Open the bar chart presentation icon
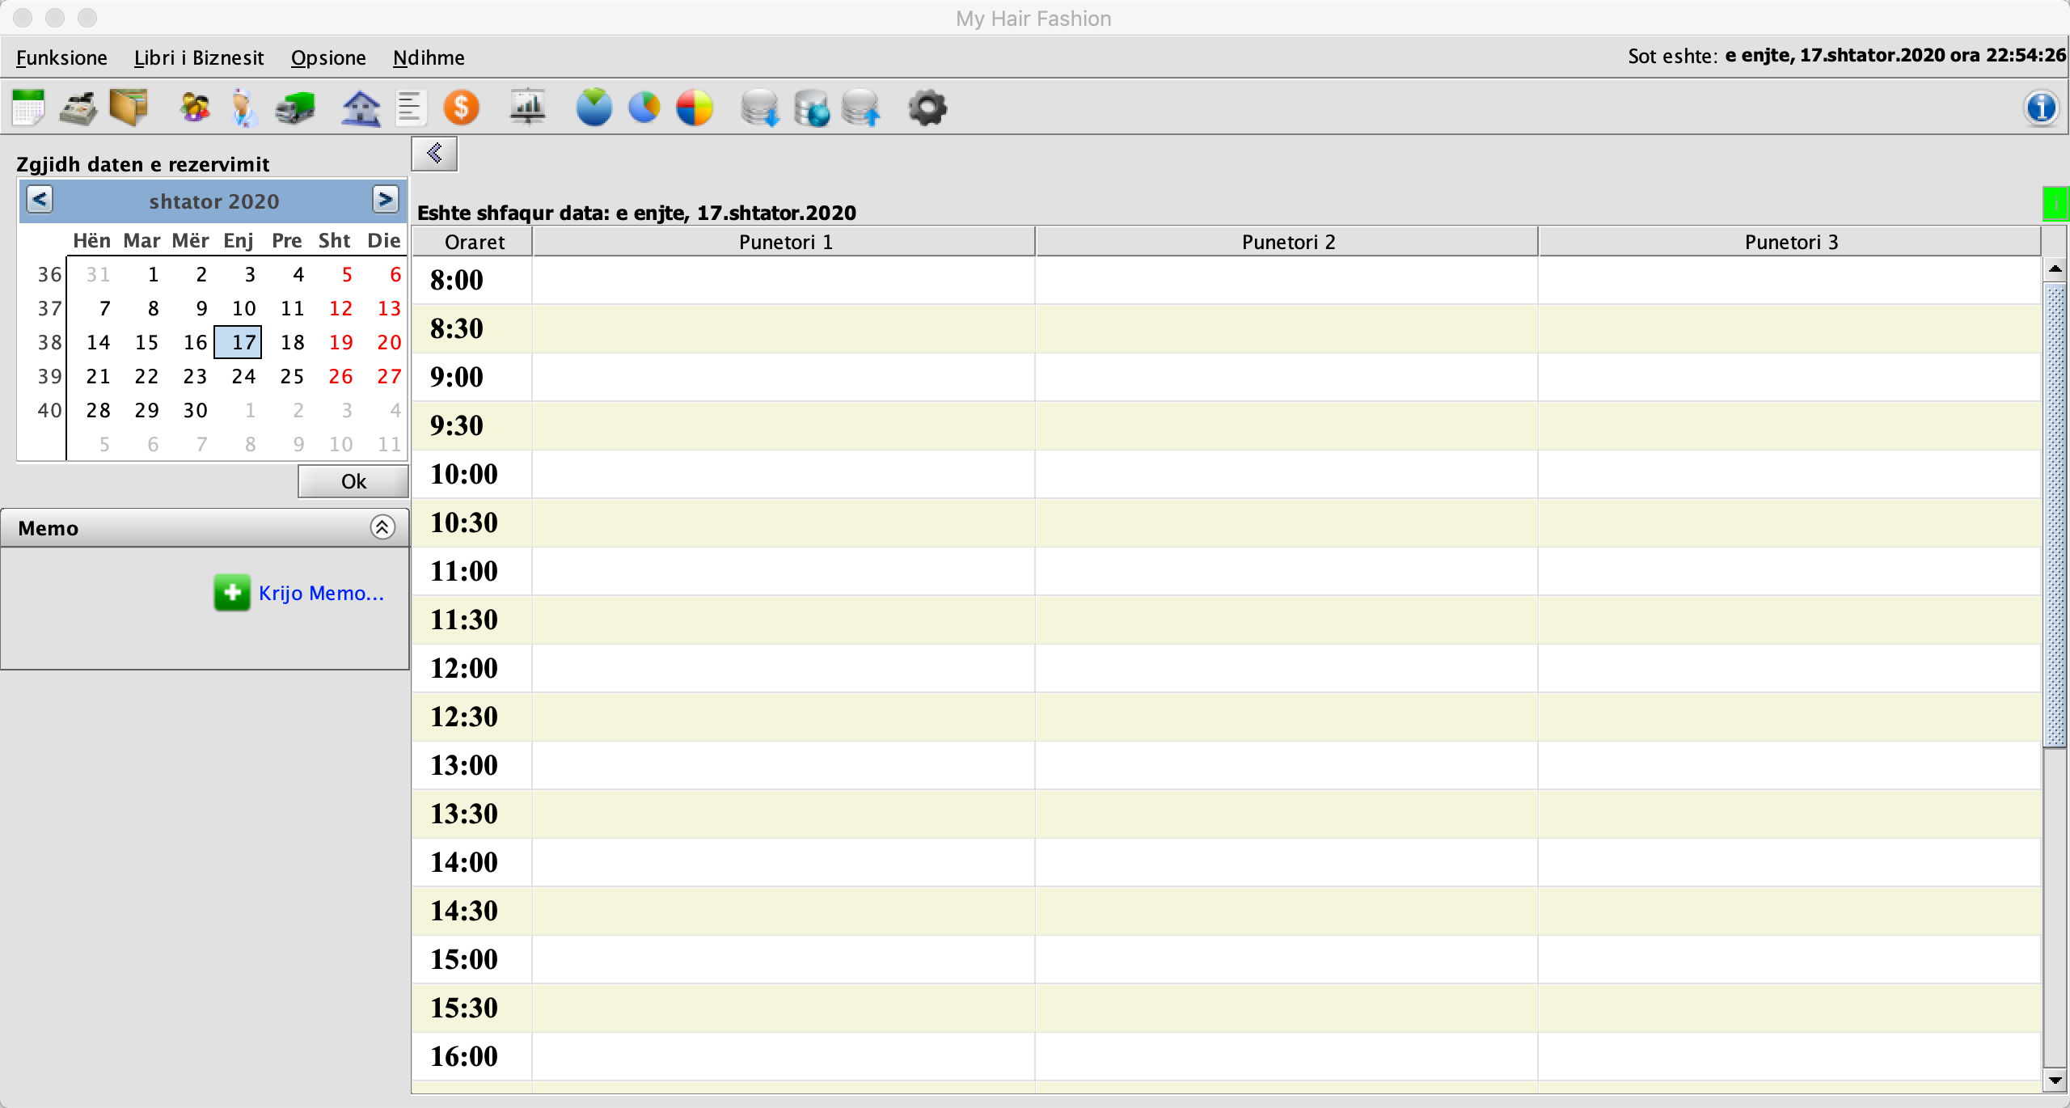The height and width of the screenshot is (1108, 2070). [x=528, y=108]
